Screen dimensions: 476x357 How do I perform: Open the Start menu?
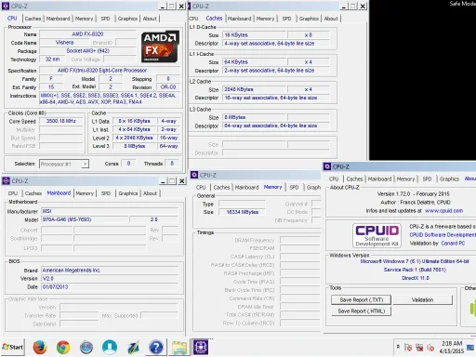12,347
